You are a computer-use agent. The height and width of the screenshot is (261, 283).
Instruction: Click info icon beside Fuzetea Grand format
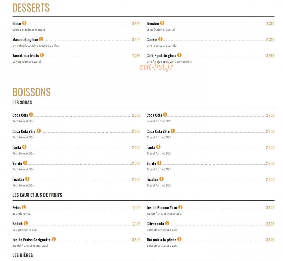(162, 179)
